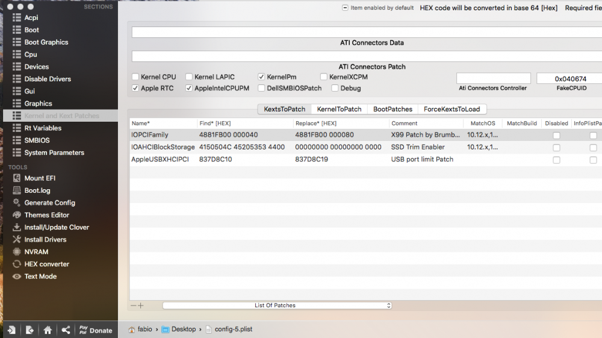Screen dimensions: 602x338
Task: Enable the Kernel CPU checkbox
Action: (x=135, y=77)
